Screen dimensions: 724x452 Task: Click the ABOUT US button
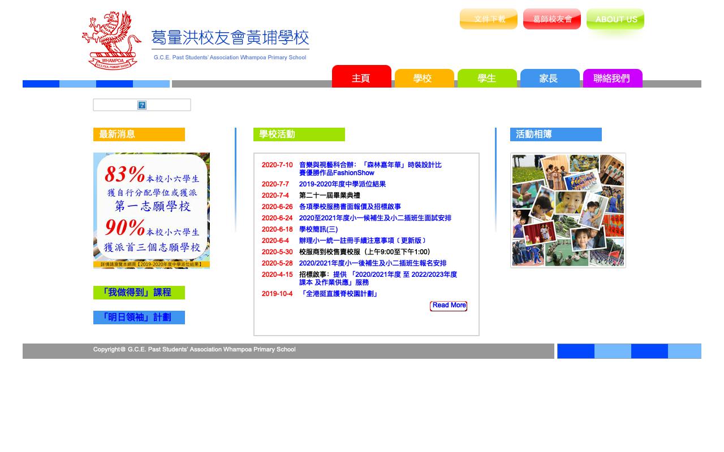point(615,19)
